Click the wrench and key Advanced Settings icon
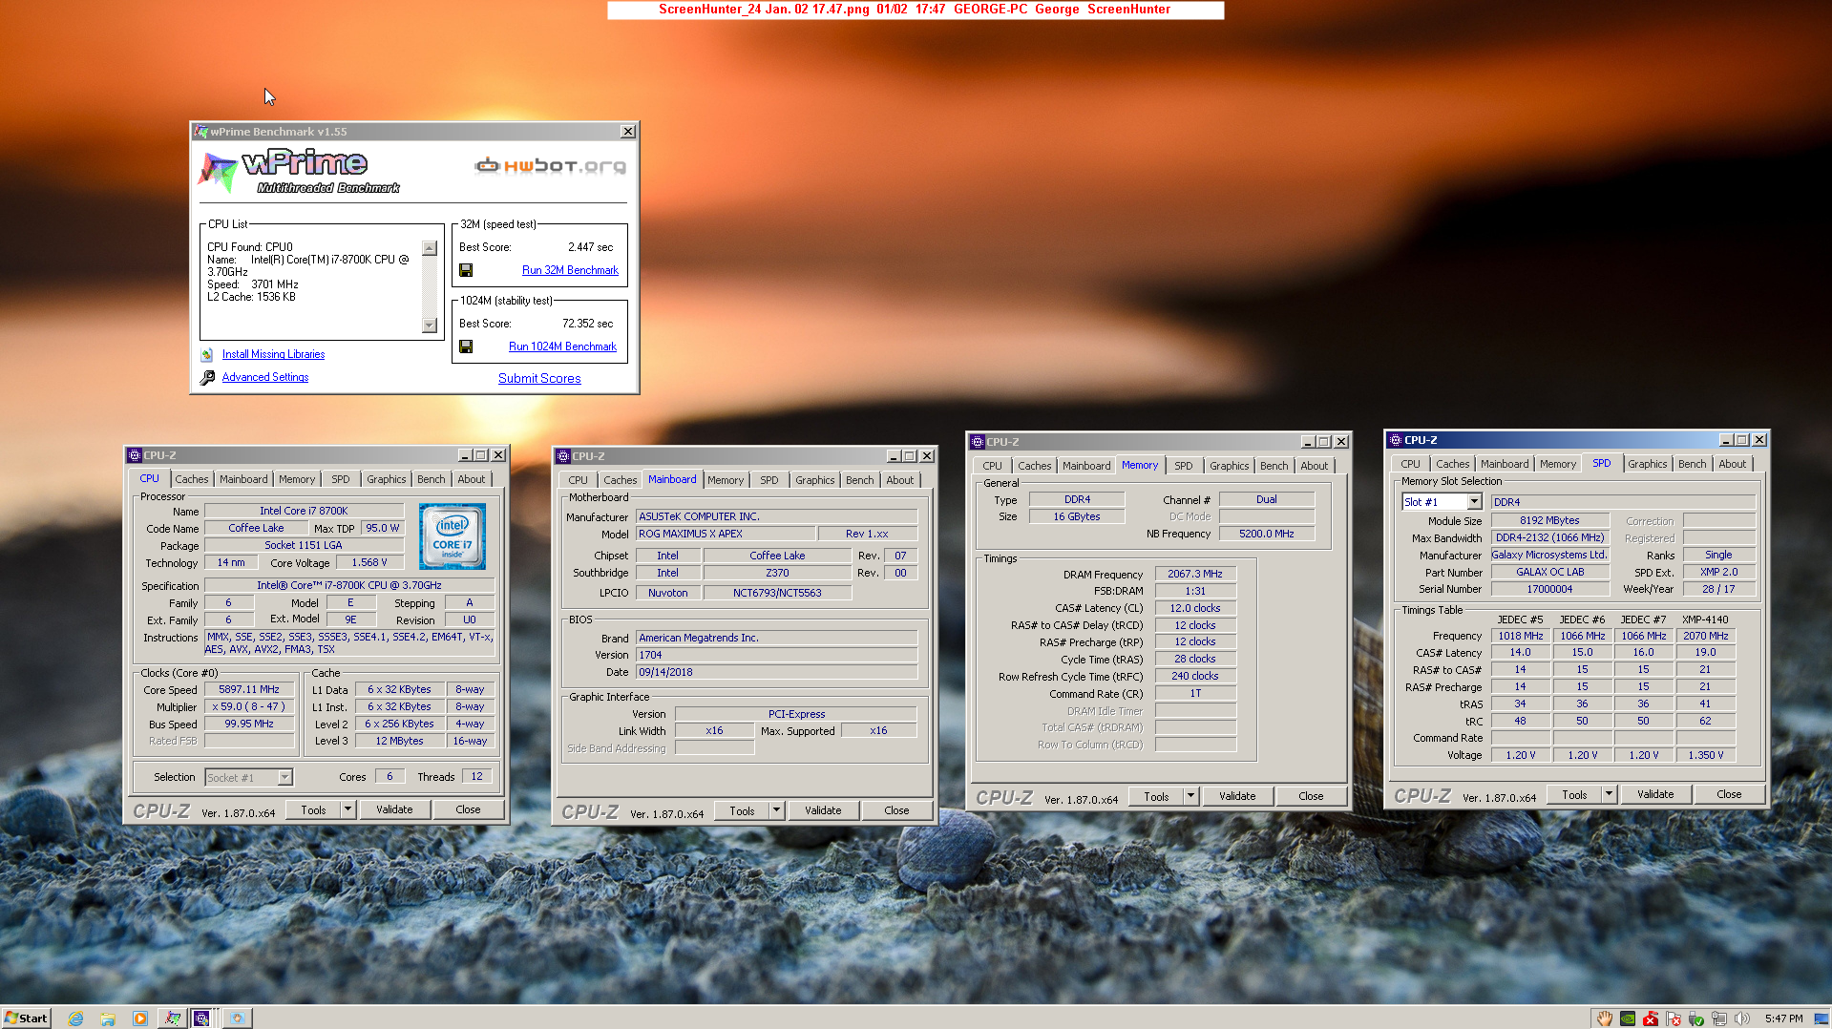 (207, 378)
